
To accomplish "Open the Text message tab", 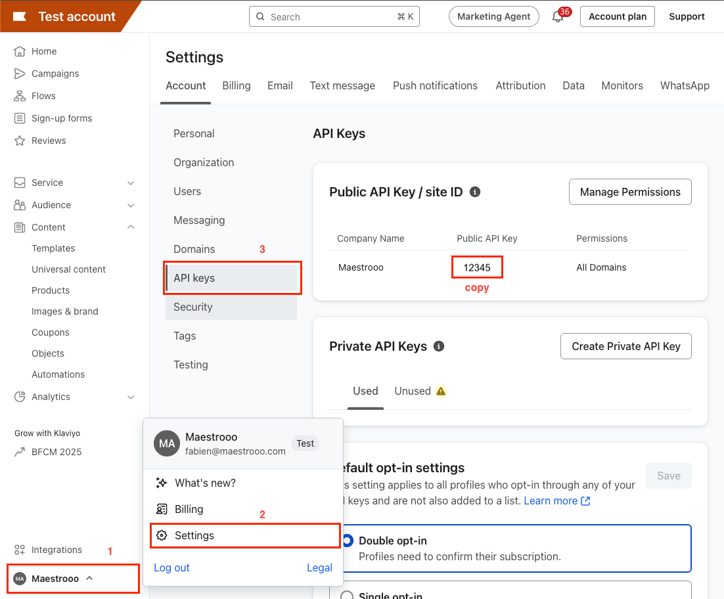I will click(x=342, y=86).
